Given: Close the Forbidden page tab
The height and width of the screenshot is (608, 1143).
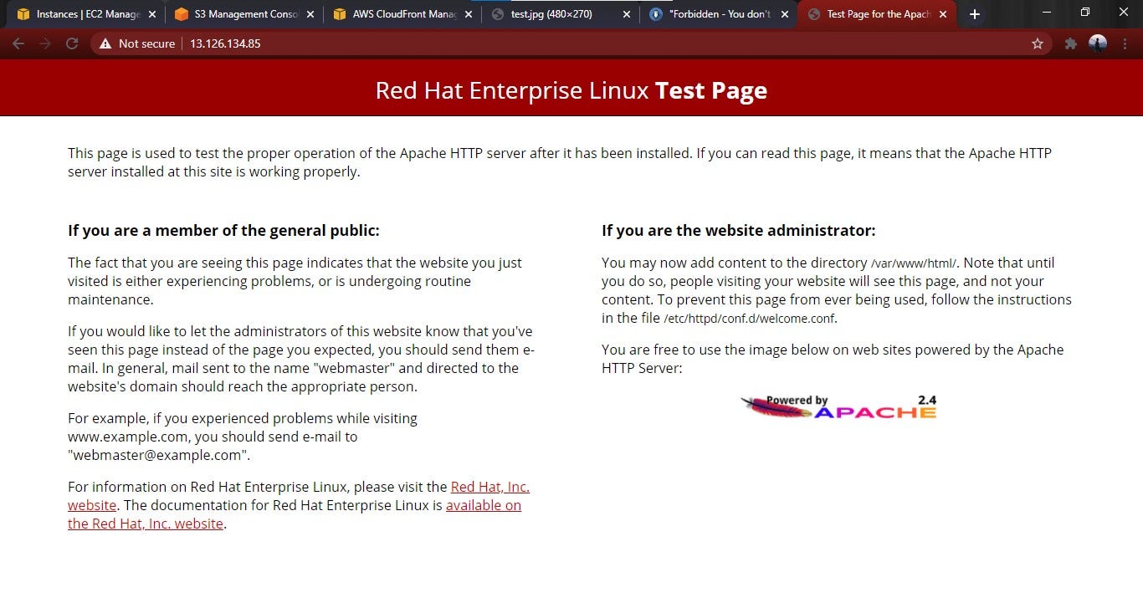Looking at the screenshot, I should pyautogui.click(x=785, y=14).
